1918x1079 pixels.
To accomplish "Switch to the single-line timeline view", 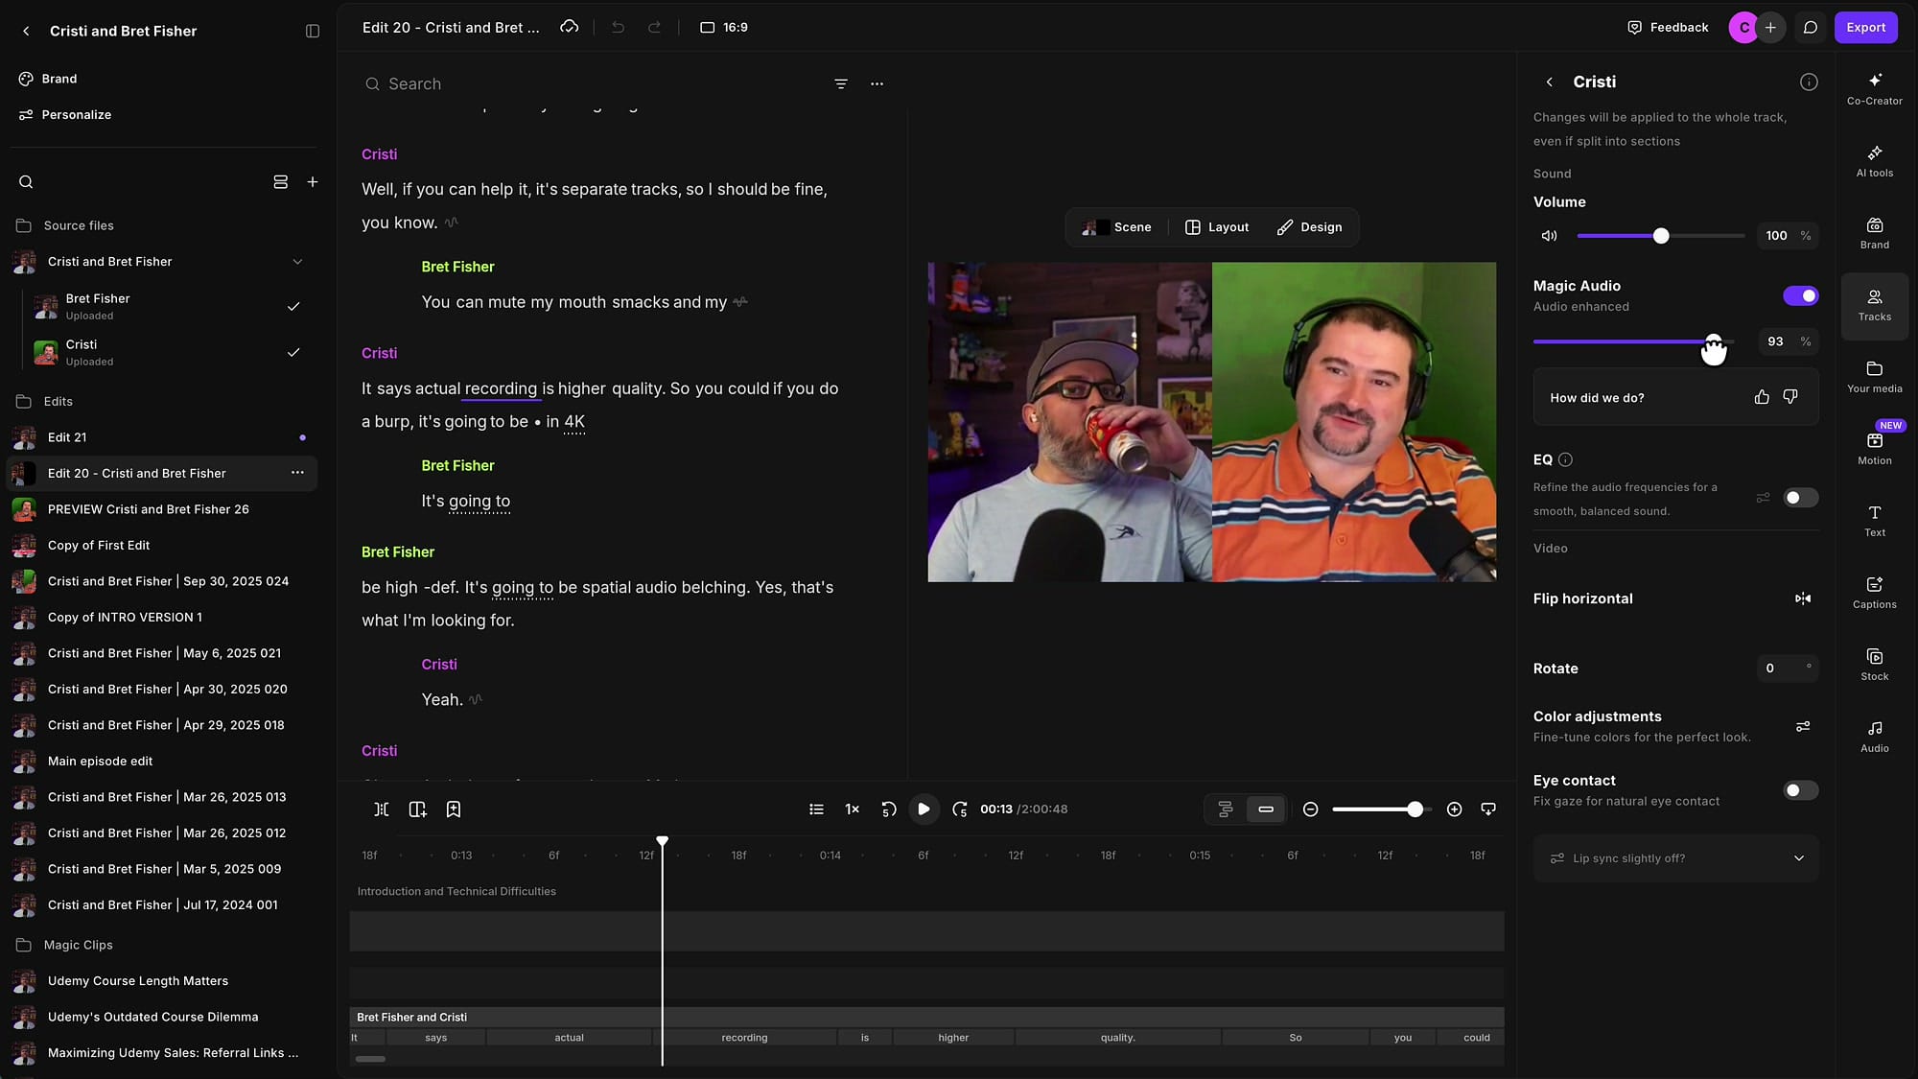I will tap(1266, 809).
